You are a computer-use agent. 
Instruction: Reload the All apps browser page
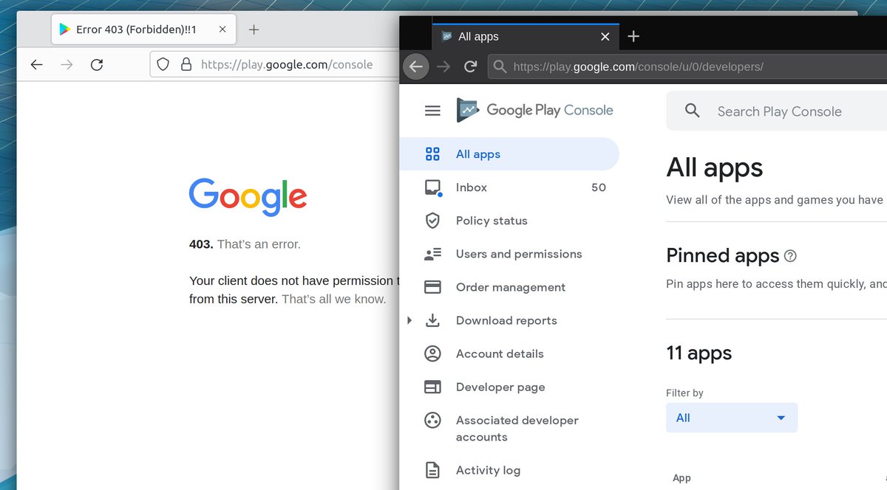[x=470, y=67]
